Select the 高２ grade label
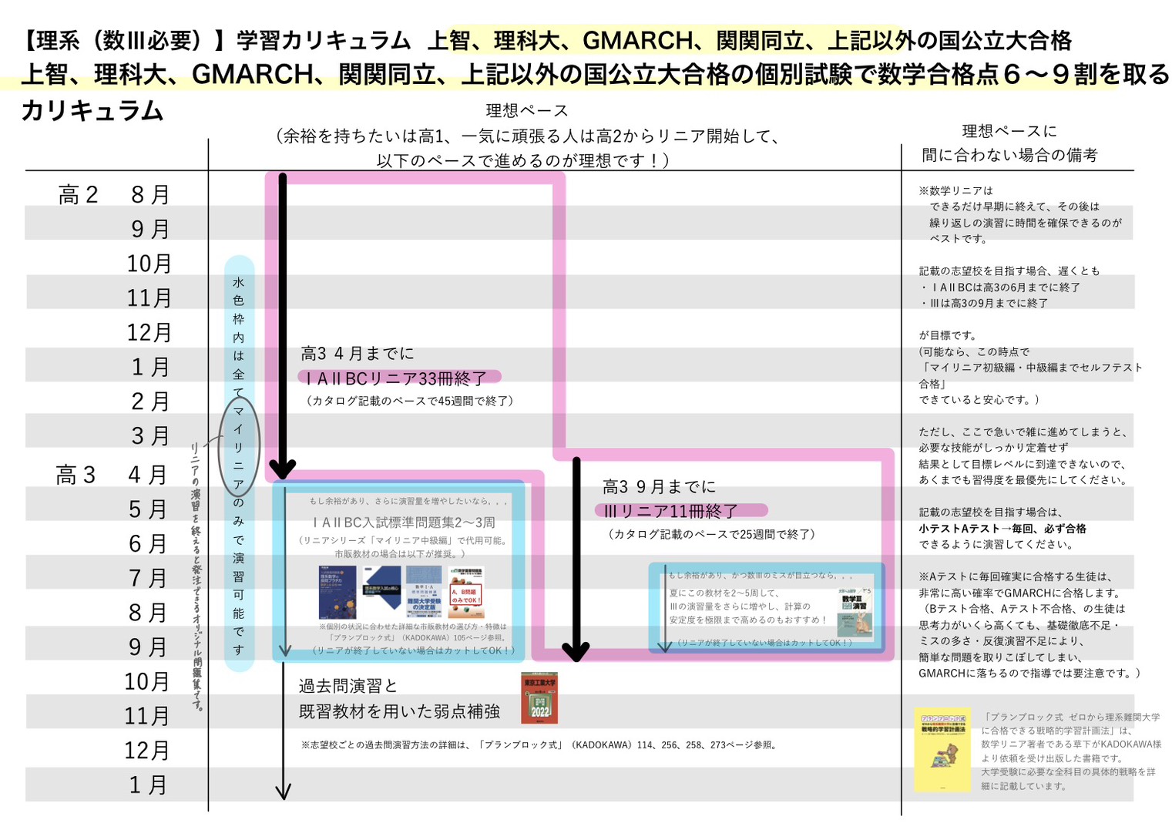 click(79, 195)
